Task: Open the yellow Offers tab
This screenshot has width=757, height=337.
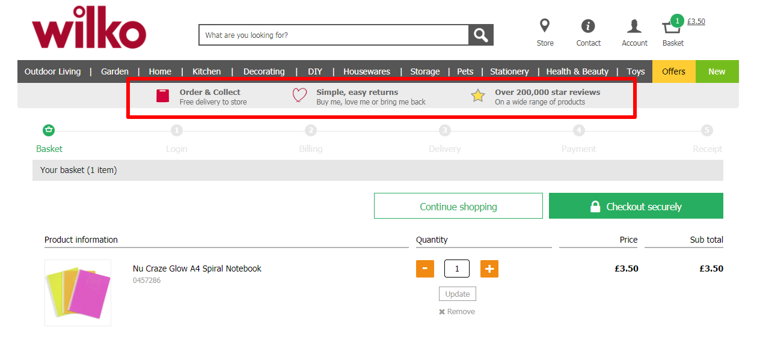Action: coord(674,71)
